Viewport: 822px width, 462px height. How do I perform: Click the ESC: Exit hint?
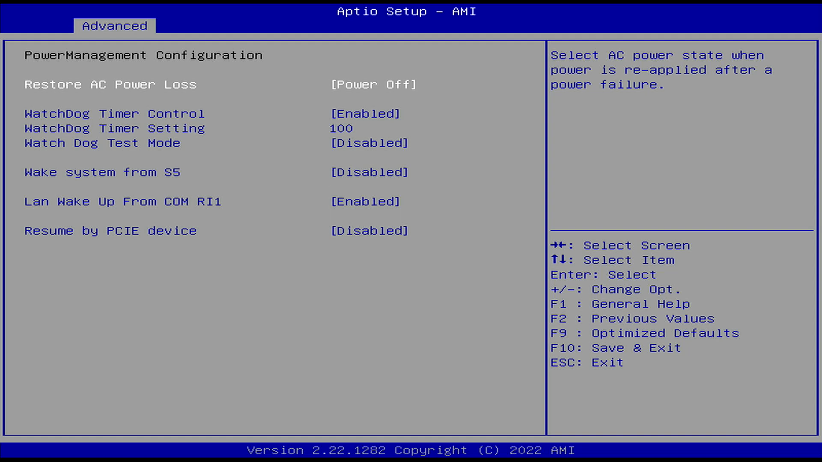click(x=587, y=363)
